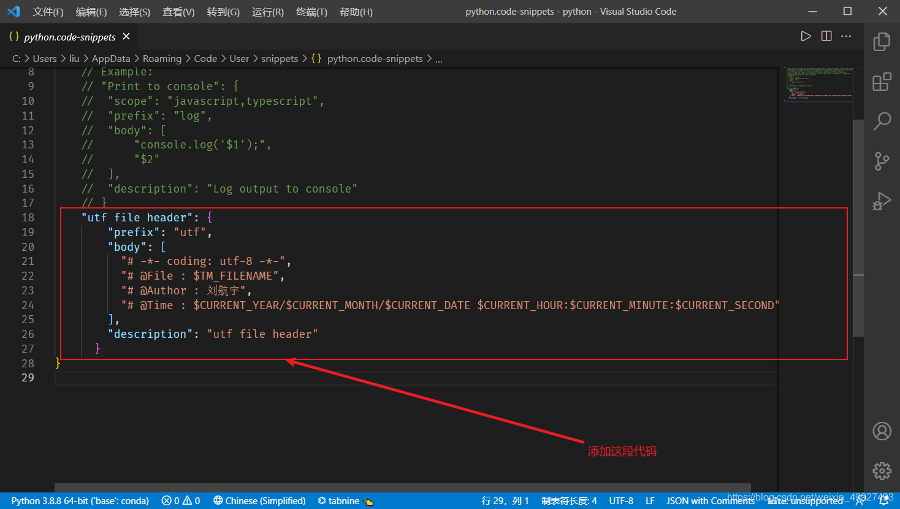The height and width of the screenshot is (509, 900).
Task: Click the 'liu' breadcrumb segment
Action: (x=74, y=58)
